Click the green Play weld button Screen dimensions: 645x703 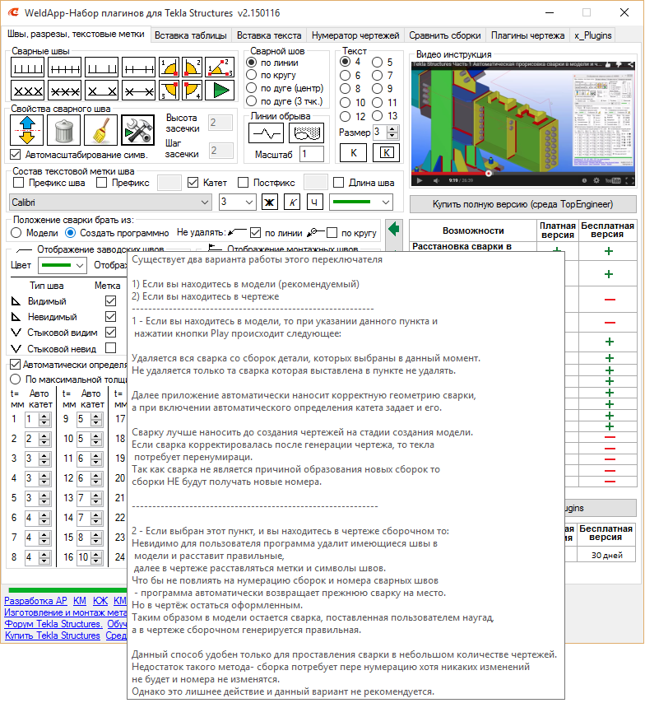click(x=220, y=90)
